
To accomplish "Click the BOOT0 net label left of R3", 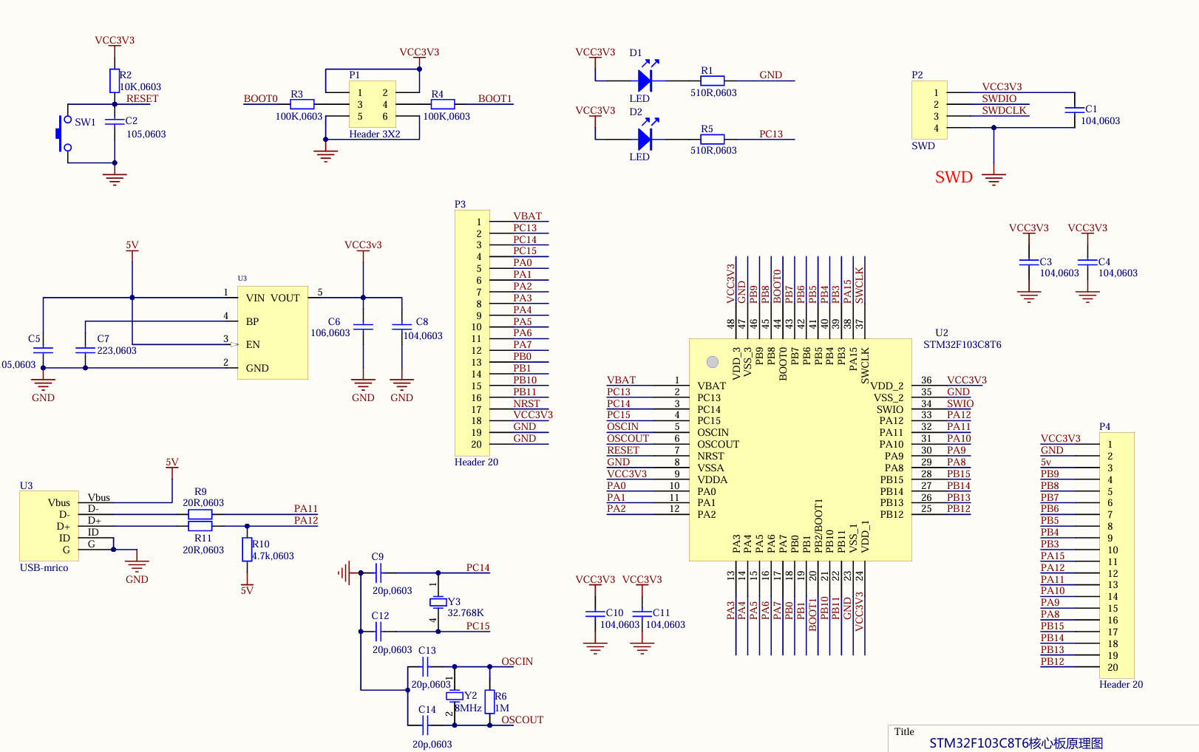I will pyautogui.click(x=261, y=99).
